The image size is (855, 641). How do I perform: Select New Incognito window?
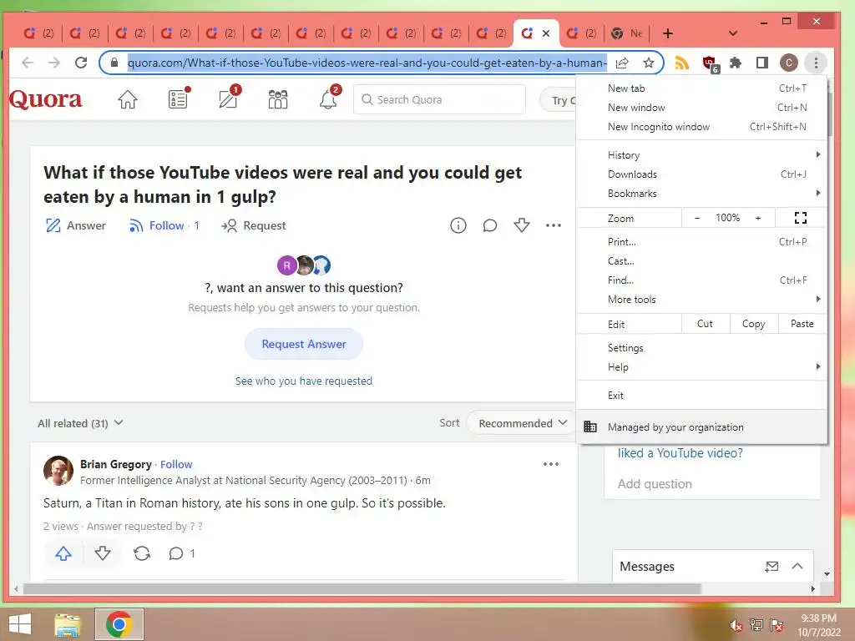[701, 127]
